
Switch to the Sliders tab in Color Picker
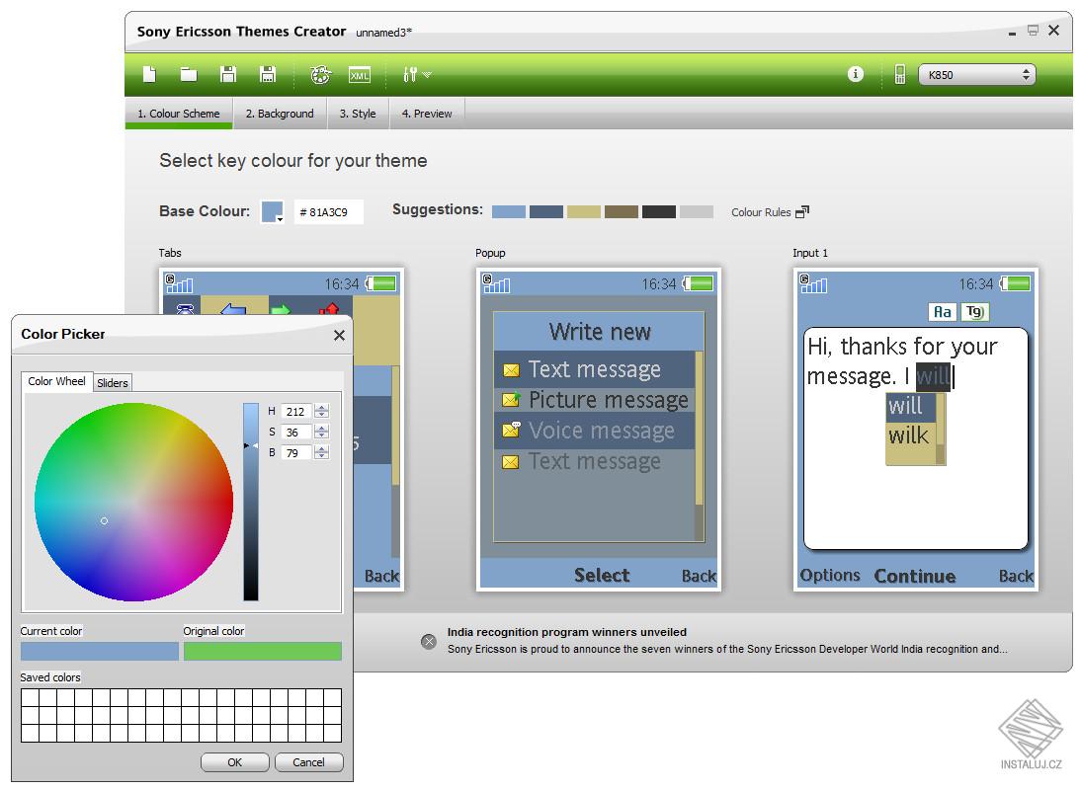point(112,382)
